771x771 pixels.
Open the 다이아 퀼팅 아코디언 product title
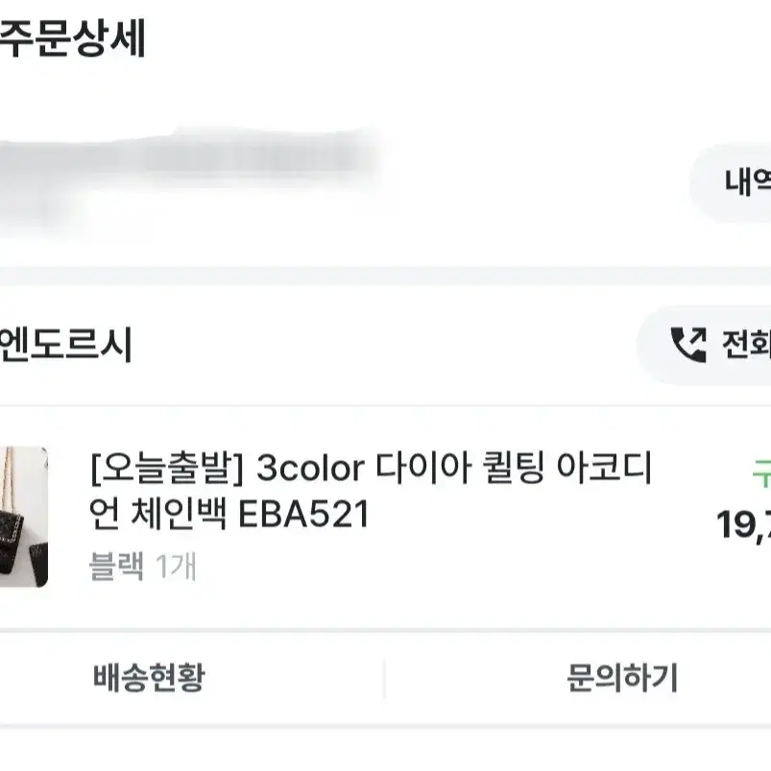[372, 492]
